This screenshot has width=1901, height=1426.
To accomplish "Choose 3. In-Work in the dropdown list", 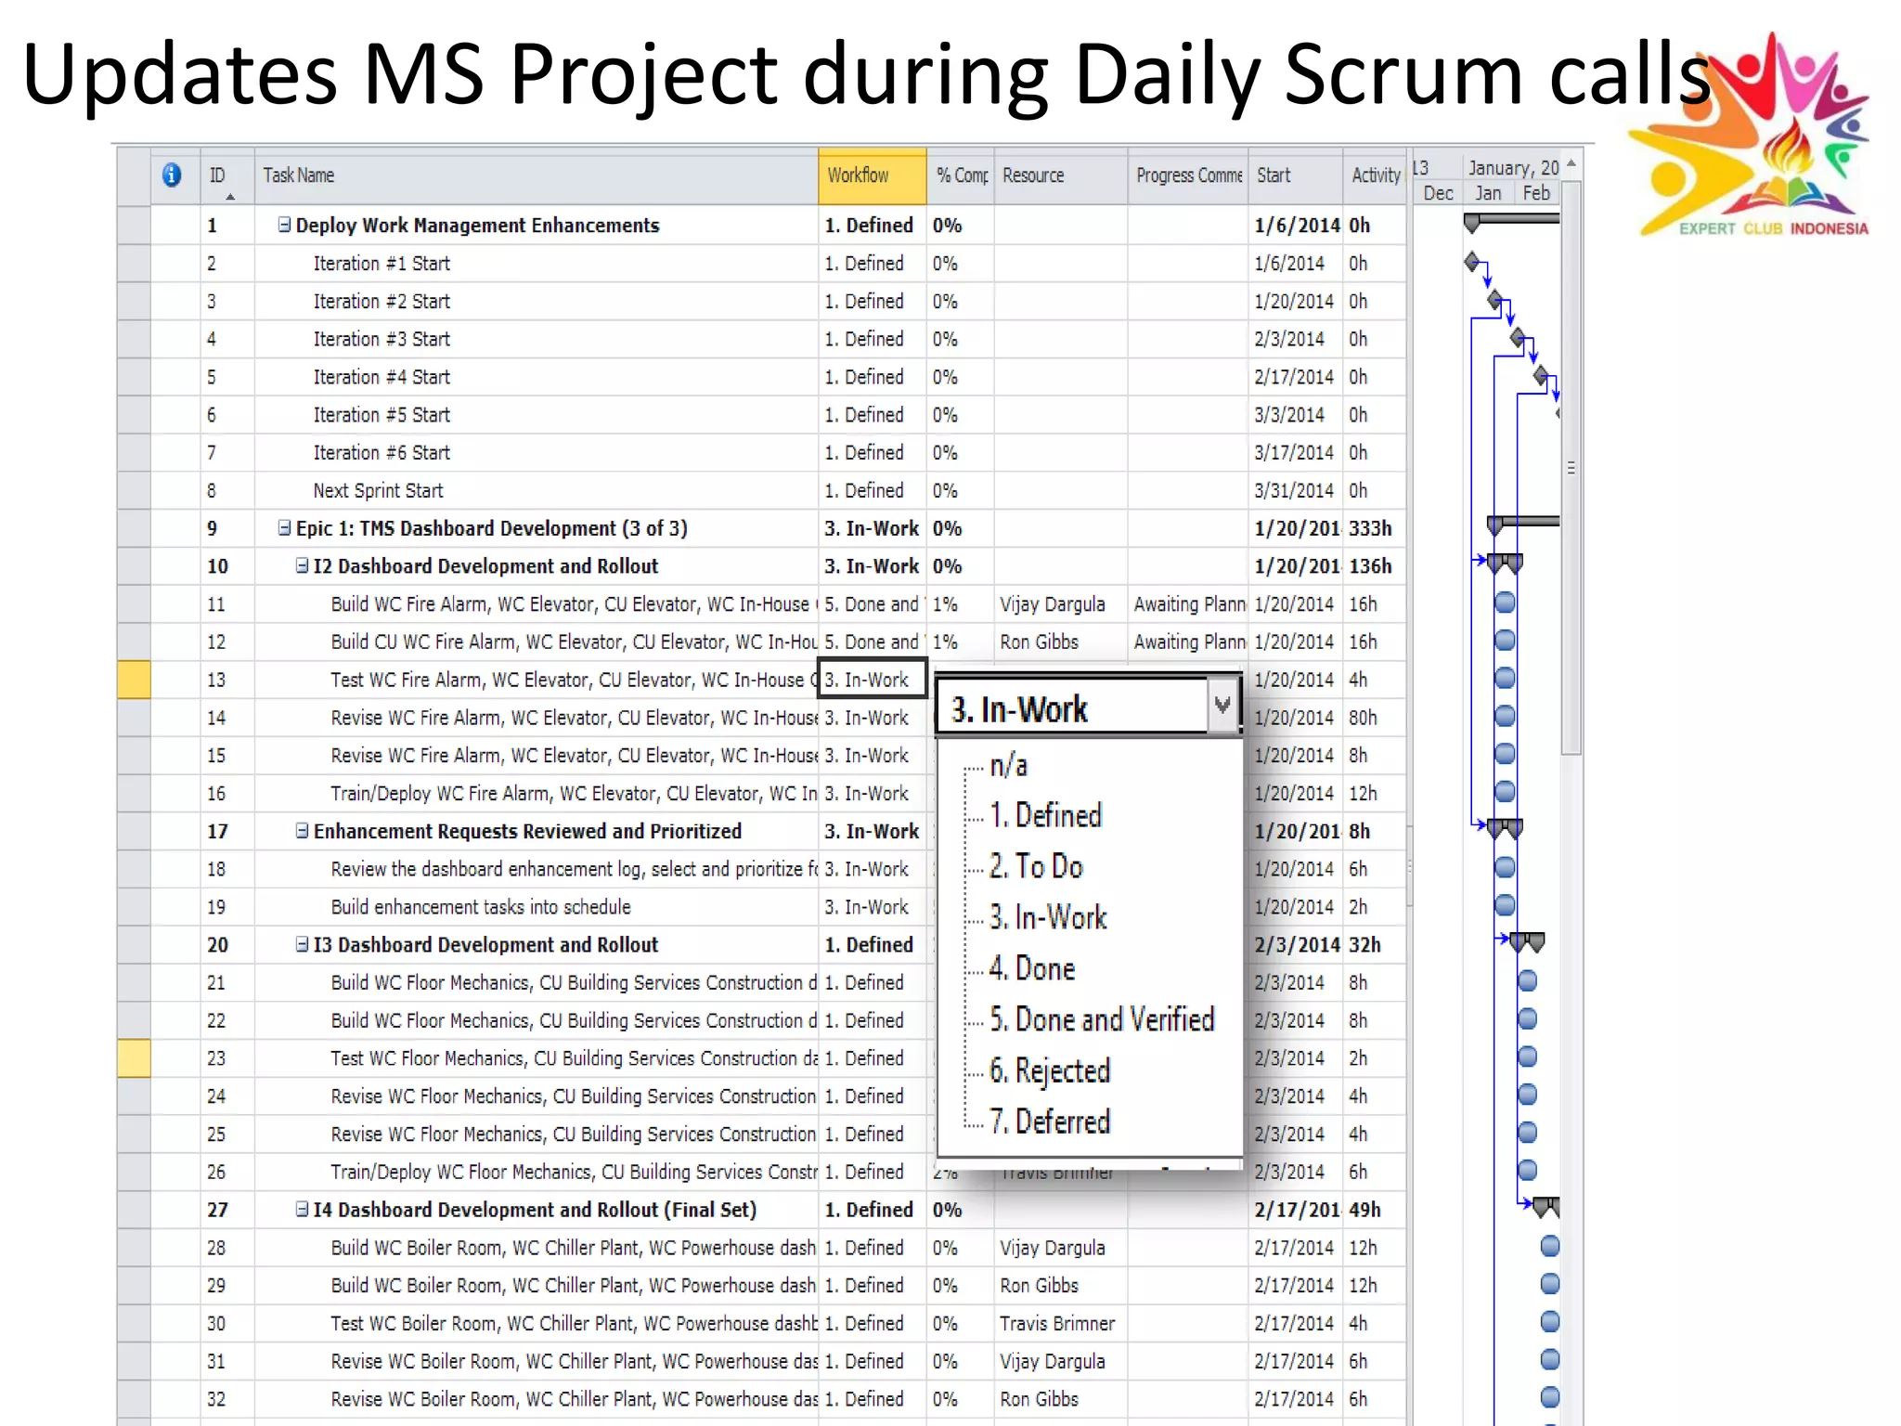I will 1048,918.
